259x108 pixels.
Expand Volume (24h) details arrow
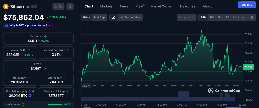pyautogui.click(x=33, y=55)
